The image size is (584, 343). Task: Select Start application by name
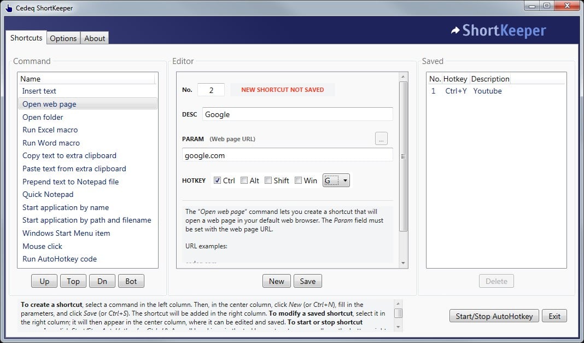(x=87, y=207)
